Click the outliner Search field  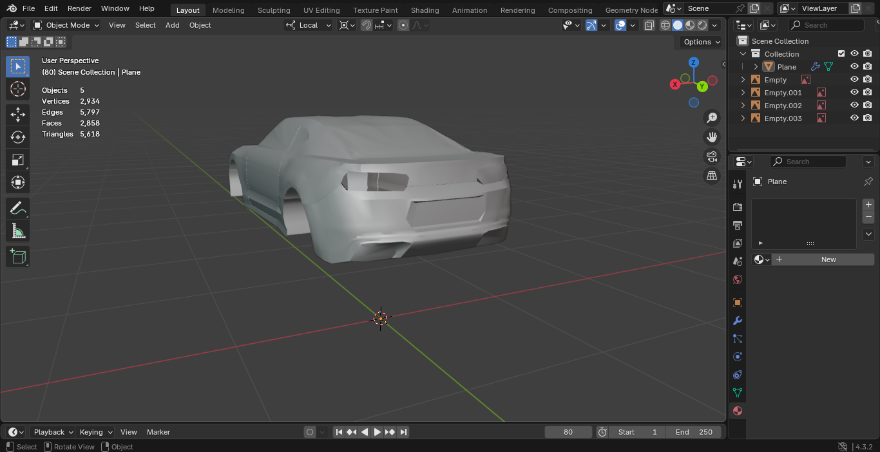(826, 25)
